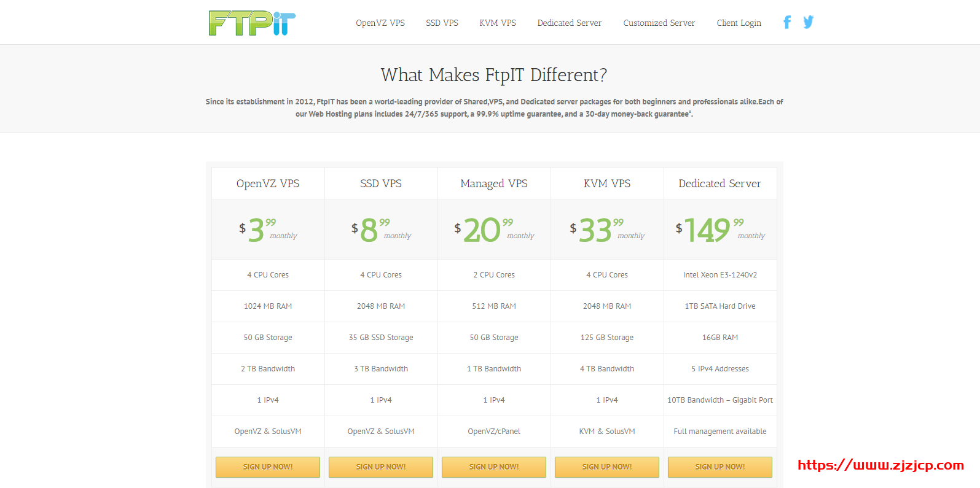Click 'OpenVZ/cPanel' cell
Viewport: 980px width, 488px height.
click(494, 432)
